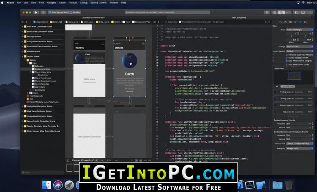Select the Solar System Mac scheme
Viewport: 317px width, 192px height.
click(x=58, y=12)
